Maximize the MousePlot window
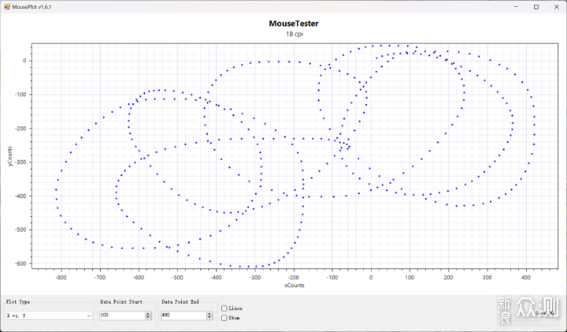This screenshot has width=567, height=332. 536,7
